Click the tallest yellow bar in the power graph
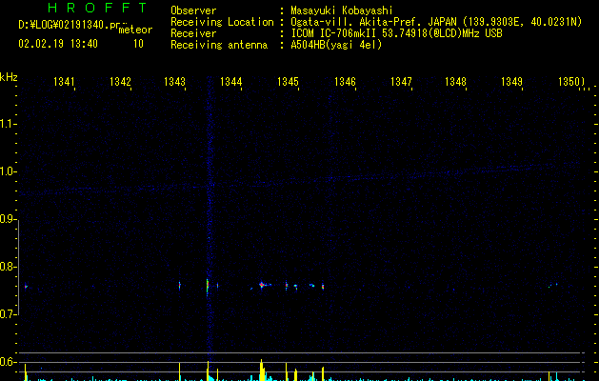The width and height of the screenshot is (599, 381). (262, 370)
